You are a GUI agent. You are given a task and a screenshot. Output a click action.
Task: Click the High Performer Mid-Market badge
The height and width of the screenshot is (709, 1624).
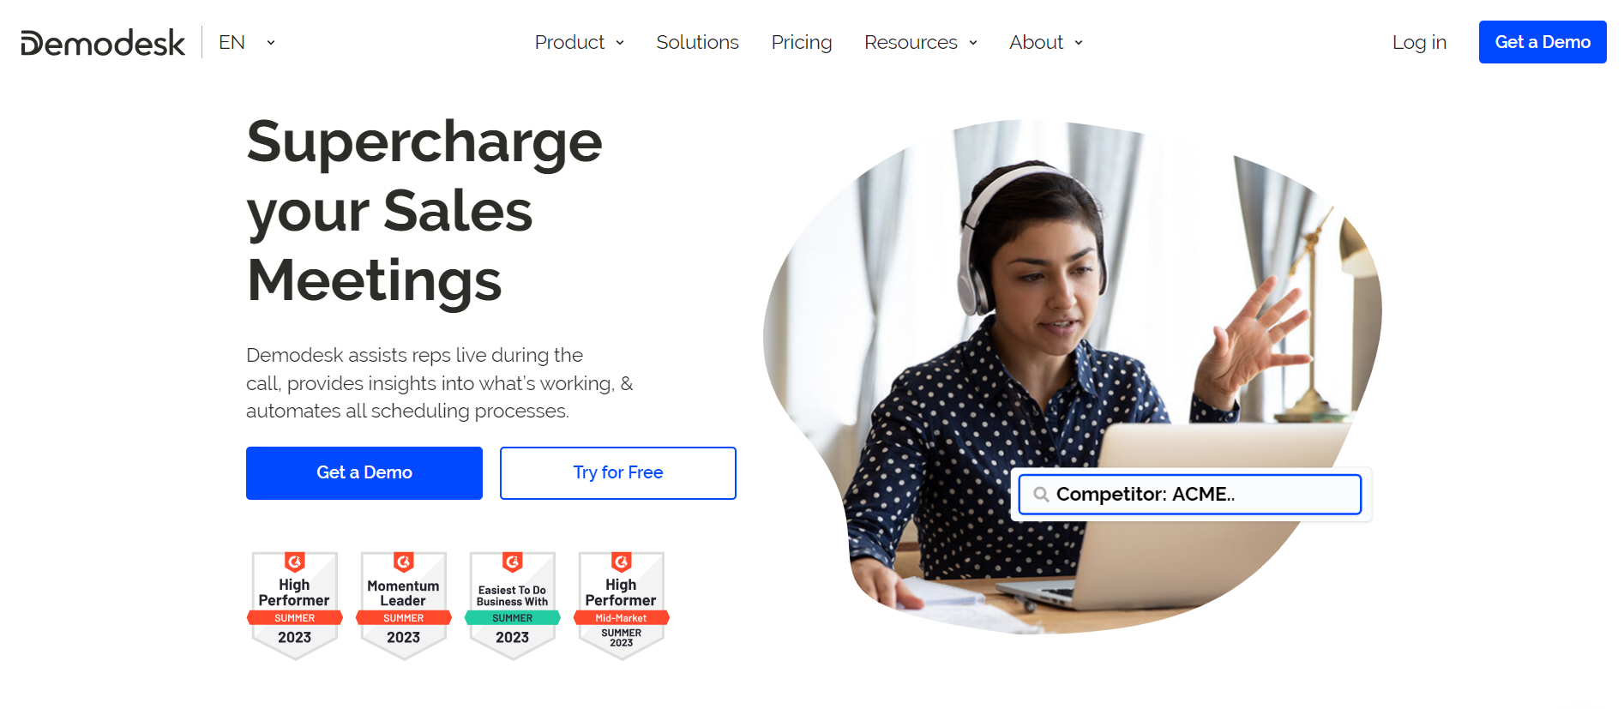coord(621,605)
